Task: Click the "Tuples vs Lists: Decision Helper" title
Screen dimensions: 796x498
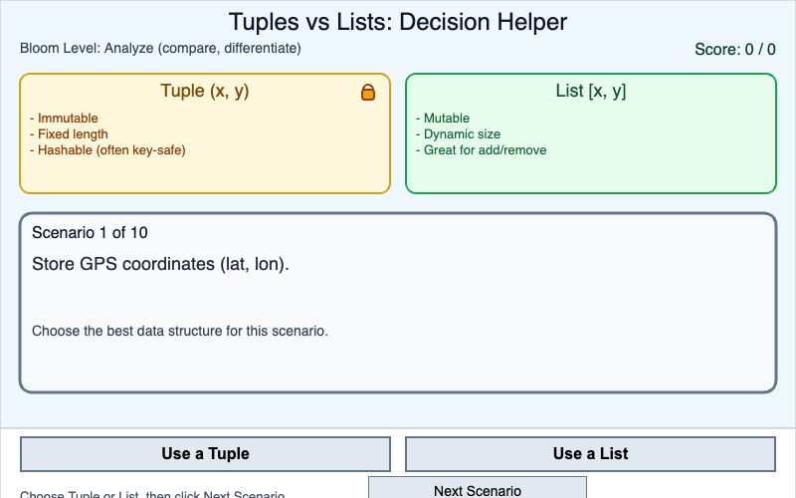Action: [398, 22]
